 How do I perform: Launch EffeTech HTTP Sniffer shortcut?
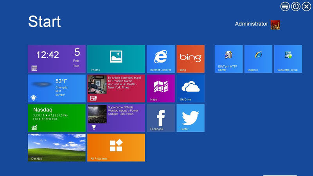(x=228, y=59)
